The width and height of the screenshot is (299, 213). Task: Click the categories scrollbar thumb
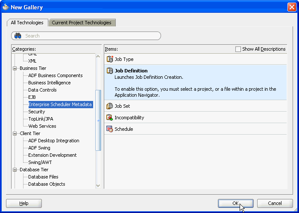(98, 120)
